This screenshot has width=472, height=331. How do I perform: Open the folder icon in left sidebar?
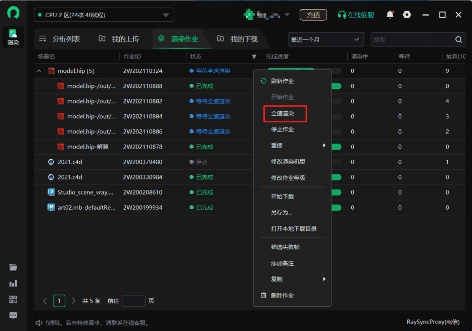(x=13, y=267)
